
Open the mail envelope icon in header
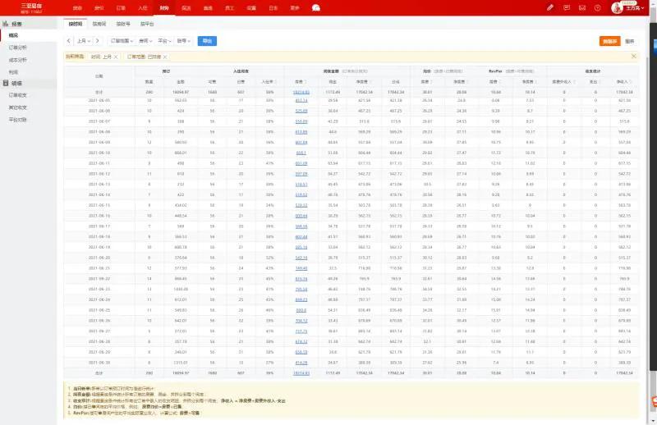(x=582, y=7)
